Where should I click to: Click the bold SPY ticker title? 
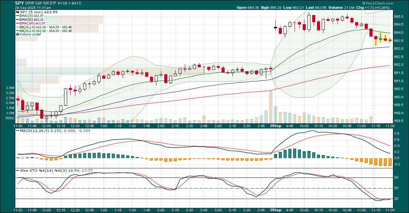click(x=19, y=3)
